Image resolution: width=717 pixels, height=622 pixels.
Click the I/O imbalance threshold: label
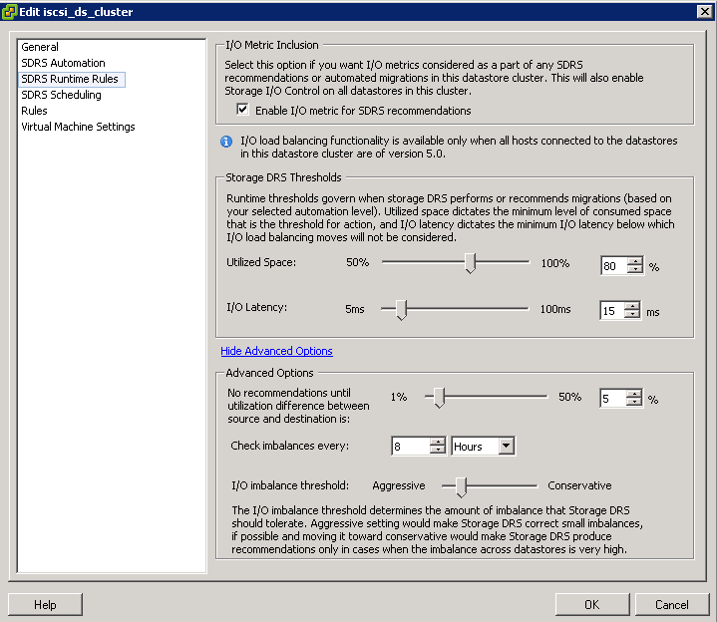point(290,485)
